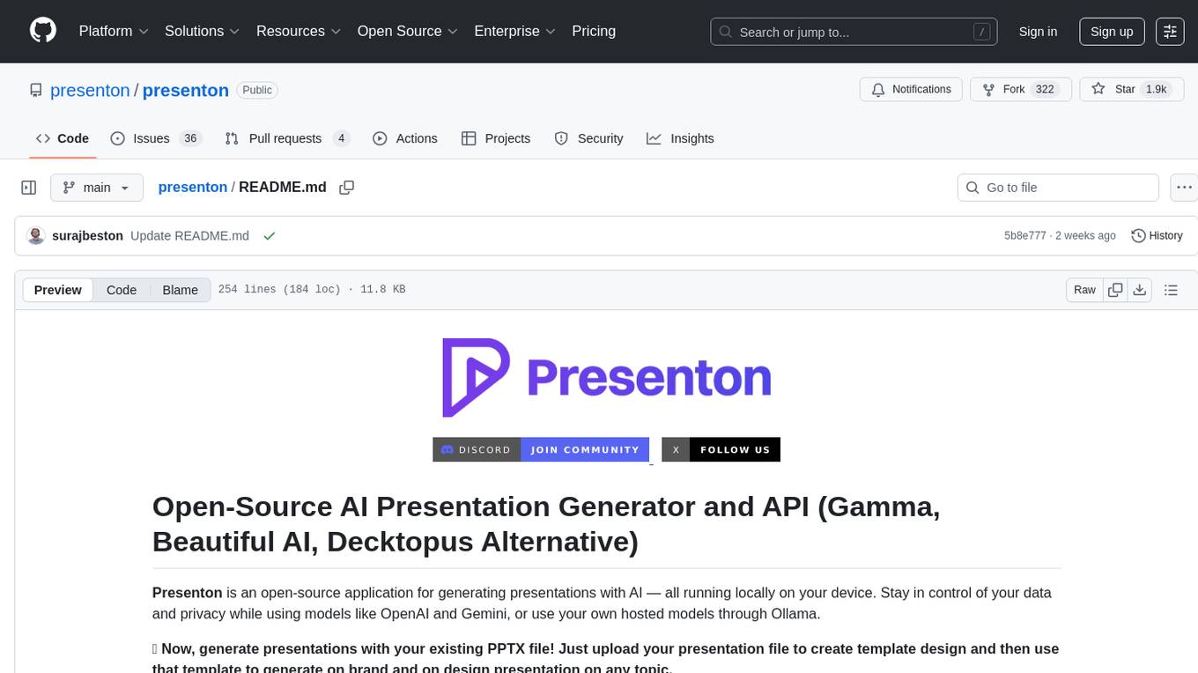Expand the Solutions menu
This screenshot has height=673, width=1198.
202,31
